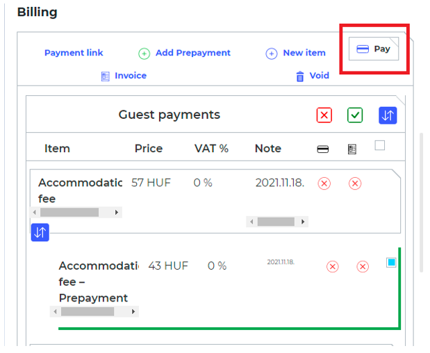Remove payment on 43 HUF Prepayment row
Viewport: 430px width, 353px height.
click(x=332, y=267)
